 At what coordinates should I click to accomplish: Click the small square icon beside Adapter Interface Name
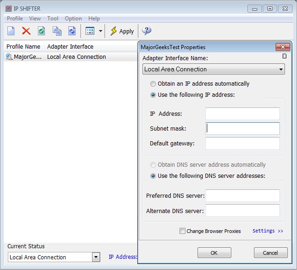[x=285, y=56]
